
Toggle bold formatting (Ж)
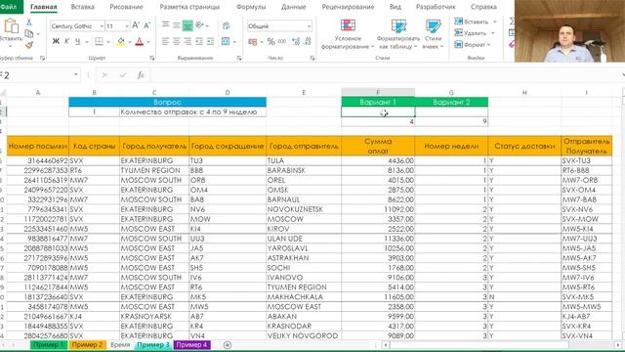[56, 41]
